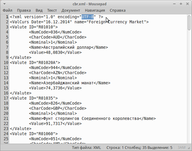Click the Nominal line on row 6
This screenshot has height=151, width=192.
[53, 42]
